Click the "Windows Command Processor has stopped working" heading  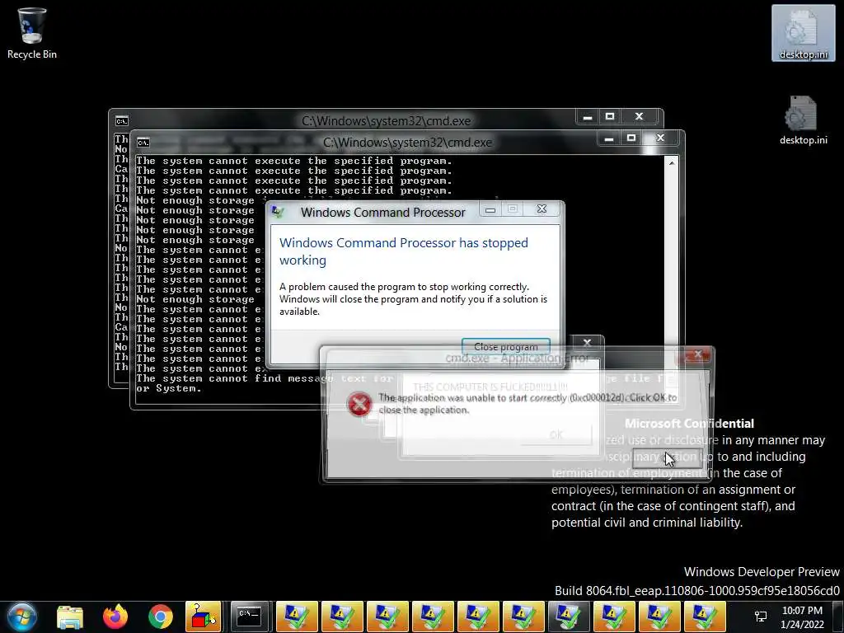tap(404, 251)
